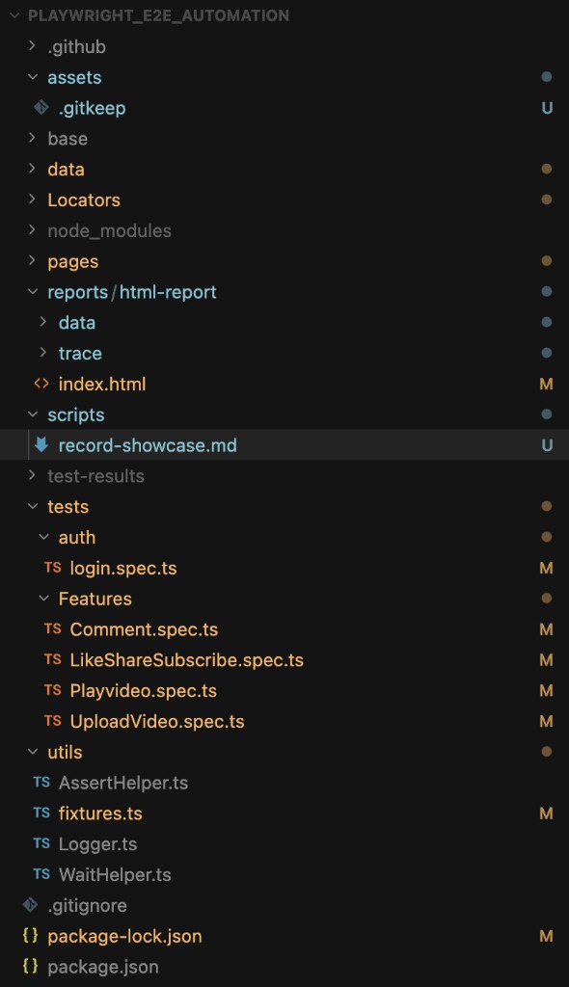Click the markdown arrow icon for record-showcase.md
The image size is (569, 987).
click(41, 445)
